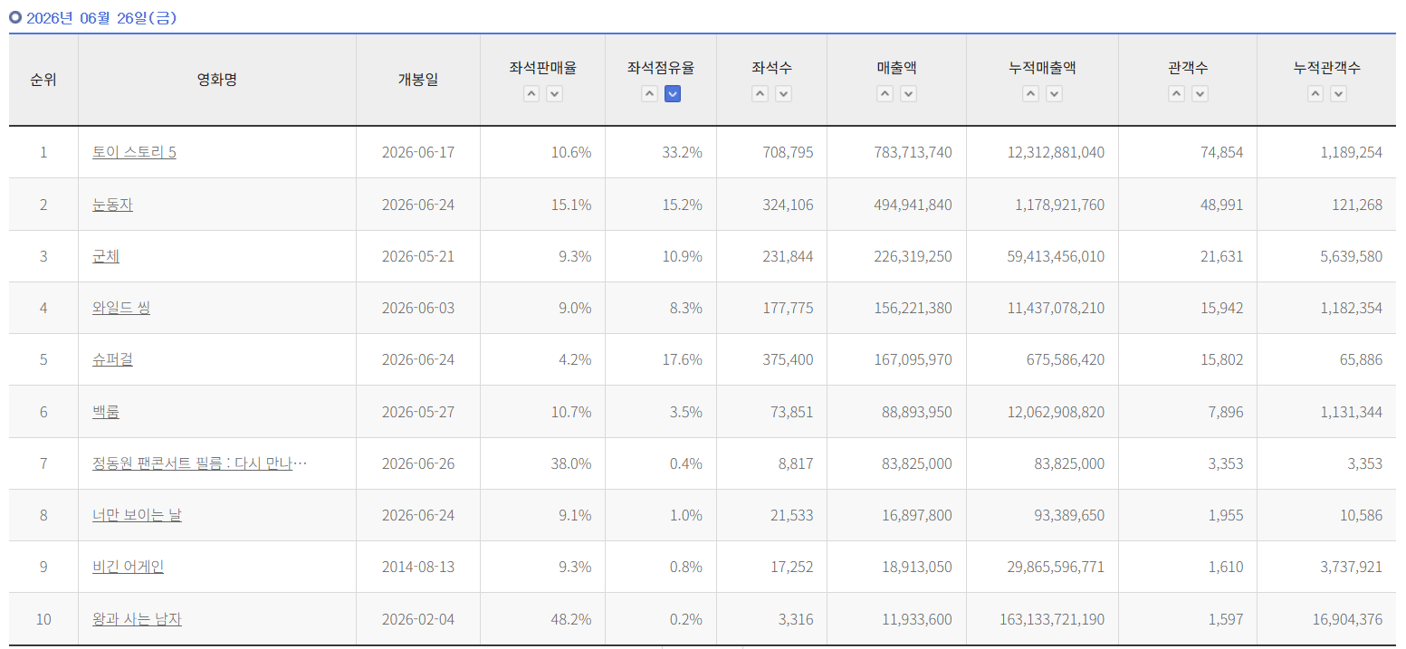Sort 누적매출액 descending with down arrow
The width and height of the screenshot is (1406, 649).
tap(1054, 93)
